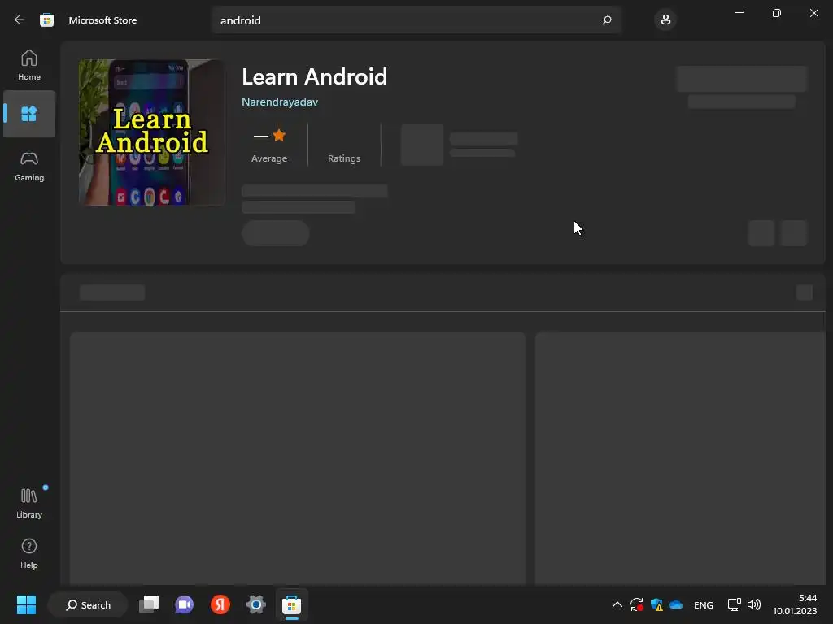Minimize the Microsoft Store window
The height and width of the screenshot is (624, 833).
(739, 13)
